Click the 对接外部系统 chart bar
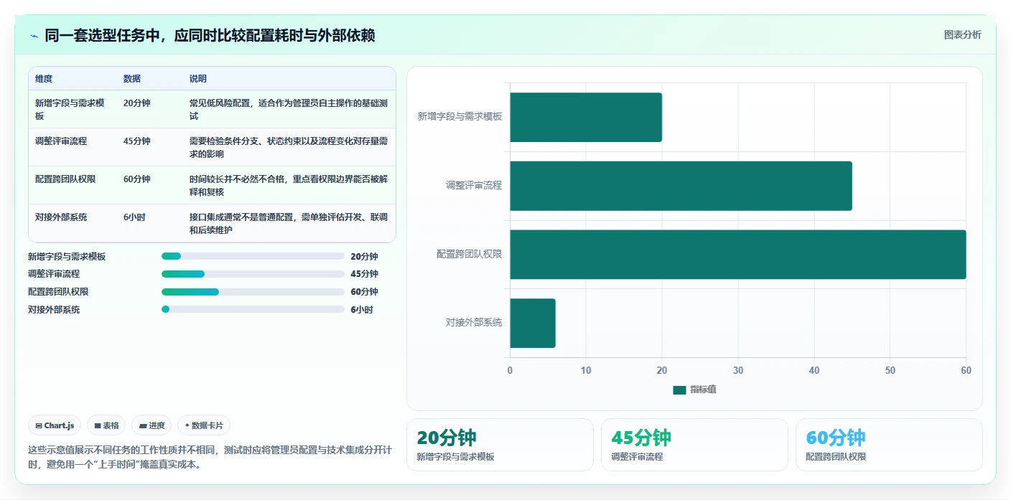 coord(533,324)
